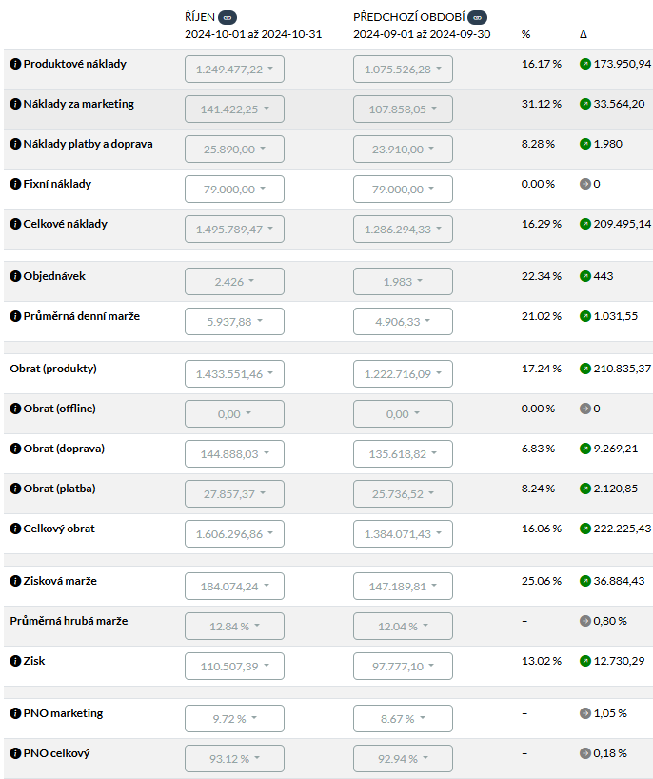The image size is (653, 779).
Task: Click the % column header
Action: tap(525, 34)
